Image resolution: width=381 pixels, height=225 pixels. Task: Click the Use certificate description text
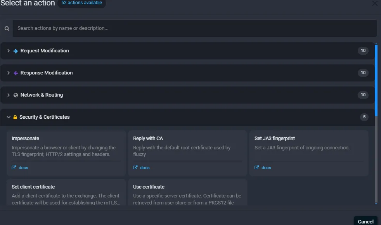point(187,199)
